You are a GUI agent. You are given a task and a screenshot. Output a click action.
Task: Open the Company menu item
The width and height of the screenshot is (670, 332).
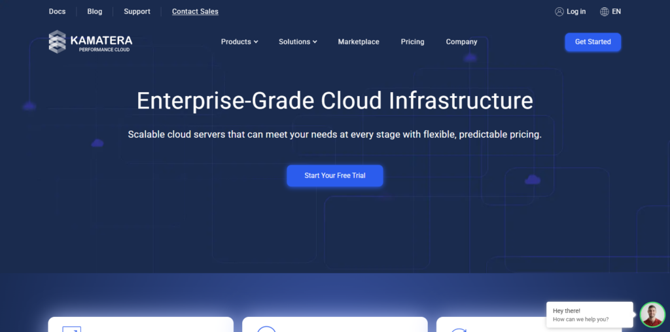pos(461,42)
